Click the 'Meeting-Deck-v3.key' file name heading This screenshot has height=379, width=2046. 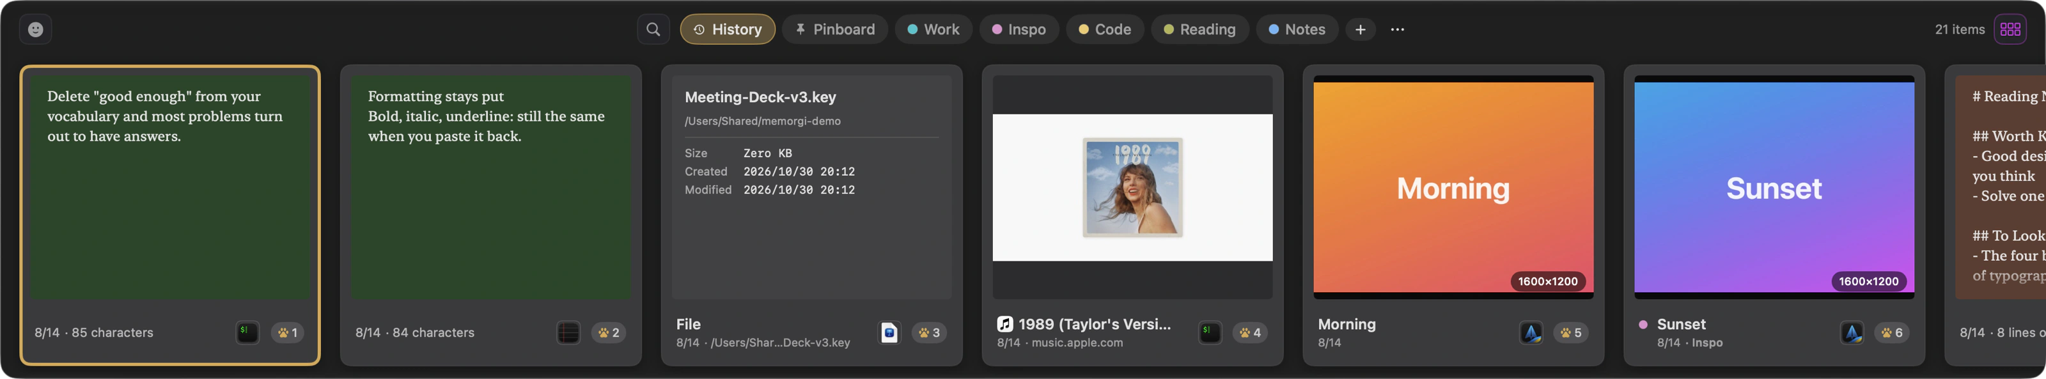(760, 97)
